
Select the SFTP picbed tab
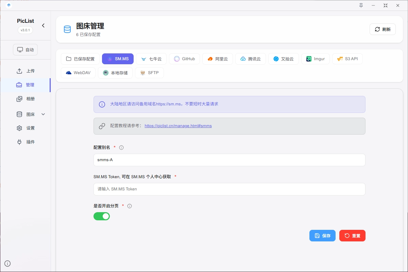(x=149, y=73)
